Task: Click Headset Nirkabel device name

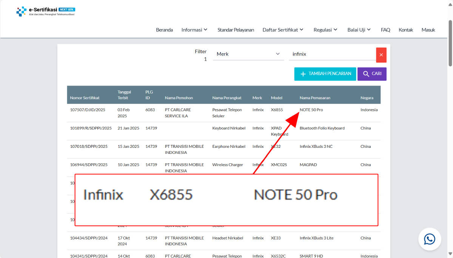Action: 228,238
